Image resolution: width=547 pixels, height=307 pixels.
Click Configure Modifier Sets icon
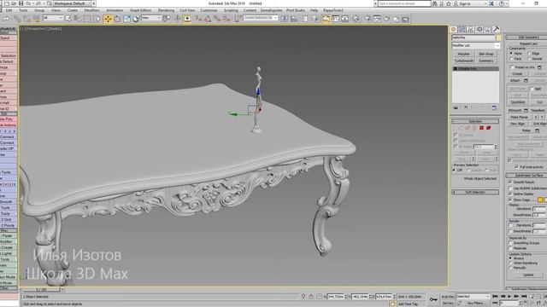tap(494, 108)
